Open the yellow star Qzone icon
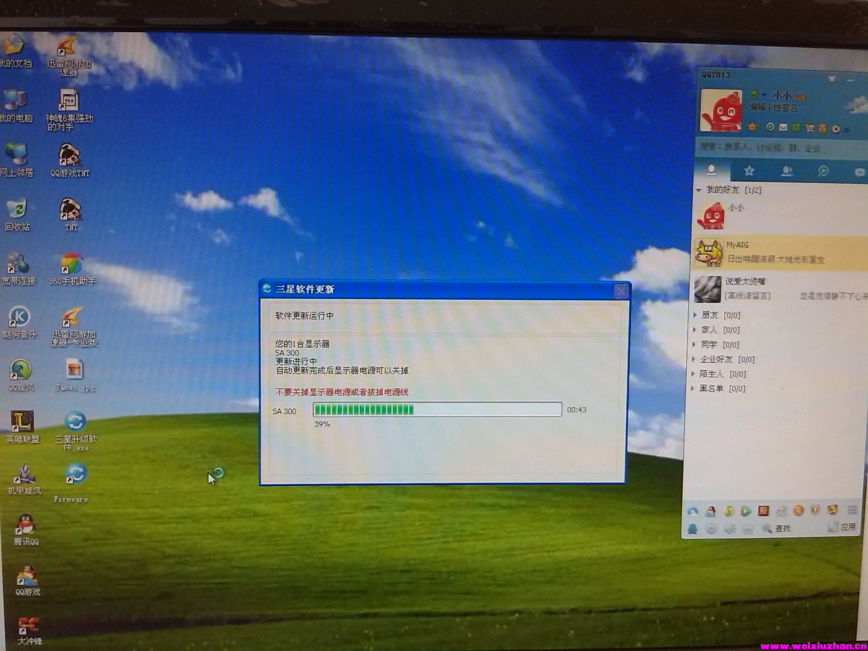The width and height of the screenshot is (868, 651). pos(752,126)
